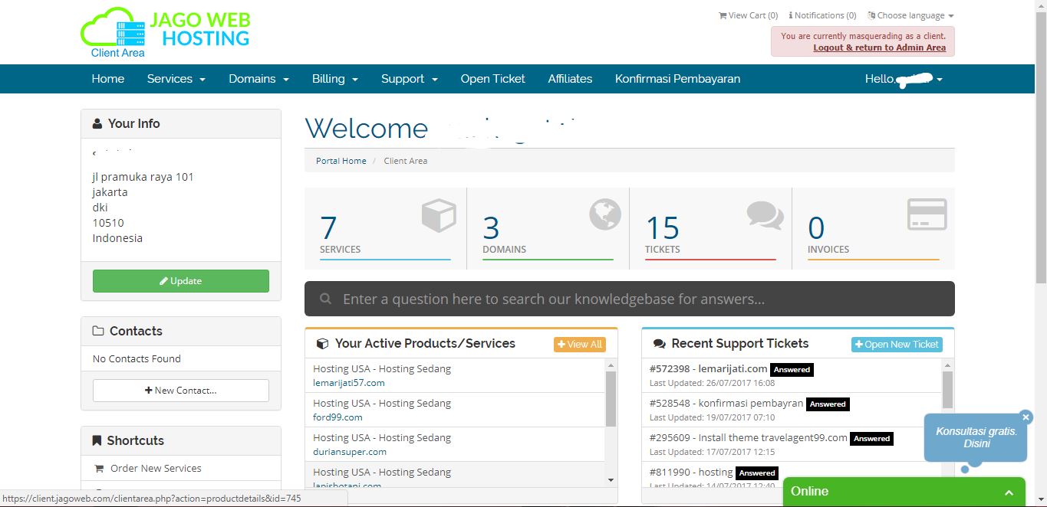1047x507 pixels.
Task: Click the Your Info user icon
Action: point(97,124)
